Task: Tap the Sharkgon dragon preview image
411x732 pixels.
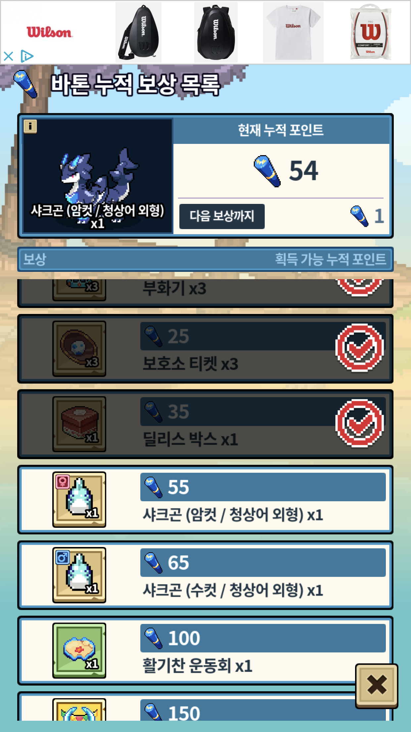Action: coord(98,176)
